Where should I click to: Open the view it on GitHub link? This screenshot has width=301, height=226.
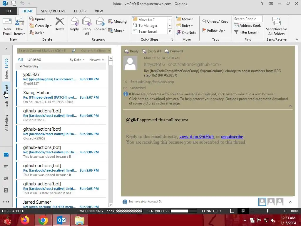point(196,137)
